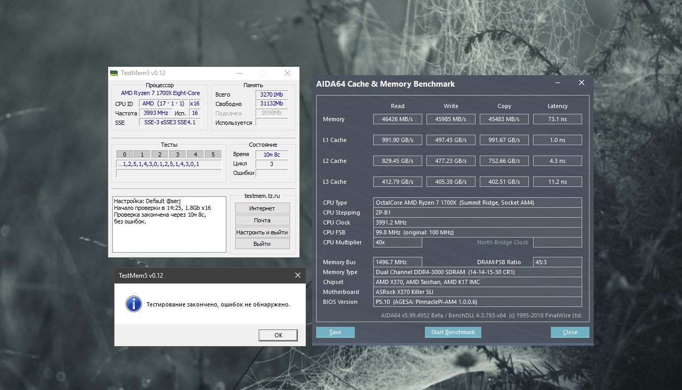The width and height of the screenshot is (682, 390).
Task: Click the empty Используется field
Action: (x=272, y=123)
